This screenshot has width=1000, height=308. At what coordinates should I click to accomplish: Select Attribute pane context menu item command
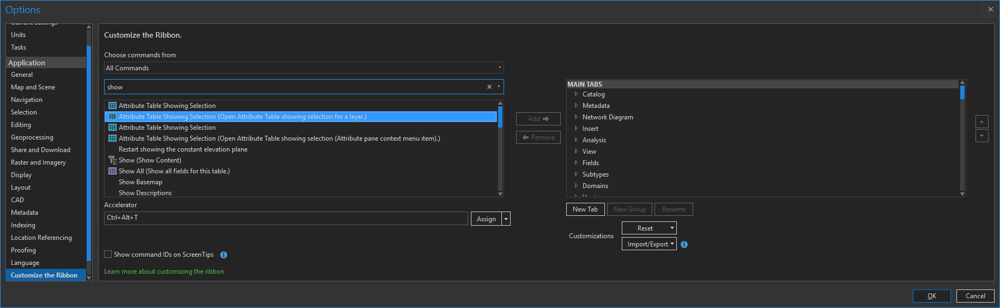(x=301, y=138)
